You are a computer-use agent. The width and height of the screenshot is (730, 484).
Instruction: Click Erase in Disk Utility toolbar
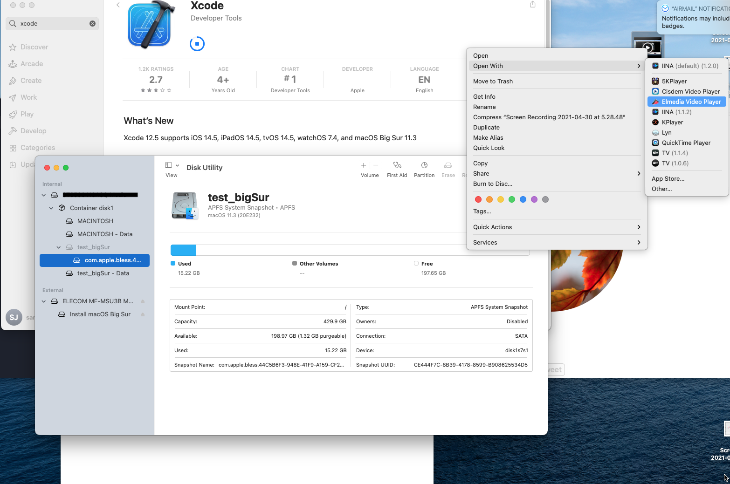pos(448,170)
